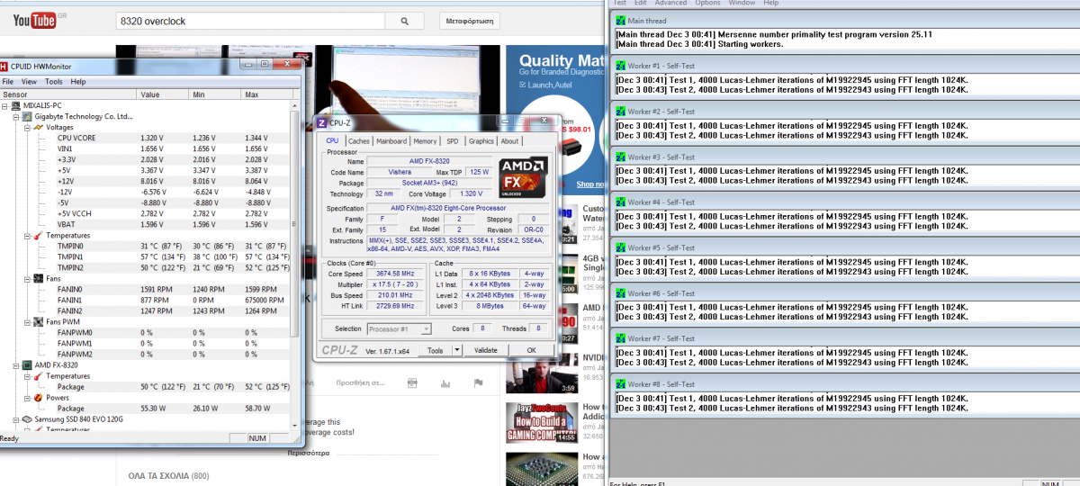Collapse the Gigabyte Temperatures section
Viewport: 1080px width, 486px height.
(27, 235)
